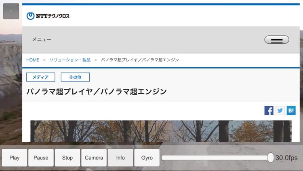This screenshot has width=303, height=171.
Task: Open the hamburger menu button
Action: tap(277, 40)
